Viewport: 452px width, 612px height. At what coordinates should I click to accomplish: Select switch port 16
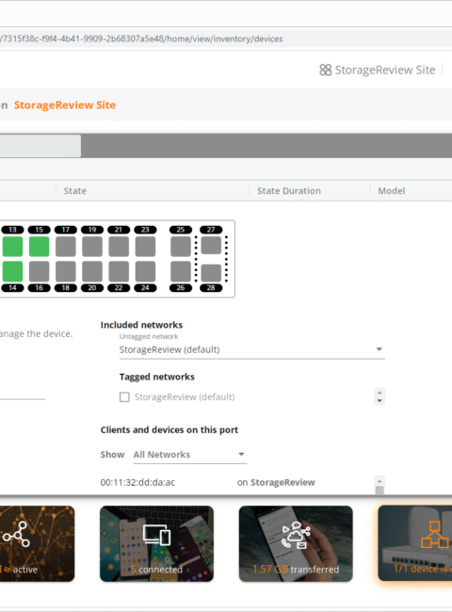[x=39, y=271]
